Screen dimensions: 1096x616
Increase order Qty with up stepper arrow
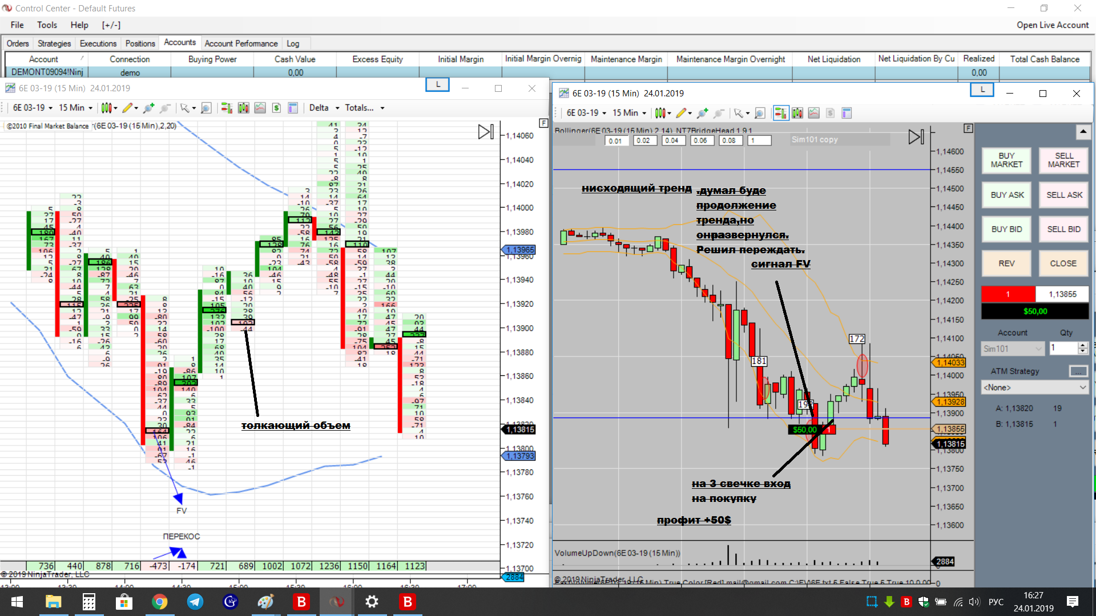[x=1082, y=345]
